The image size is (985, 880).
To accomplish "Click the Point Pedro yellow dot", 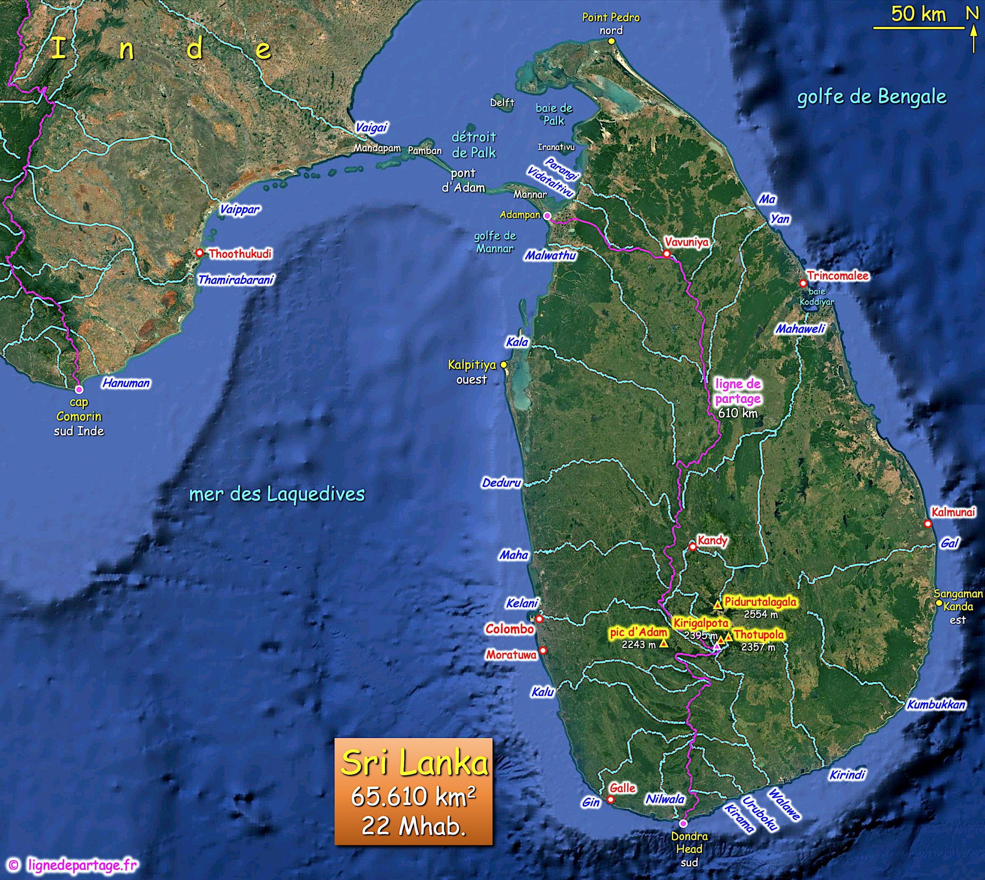I will (611, 42).
